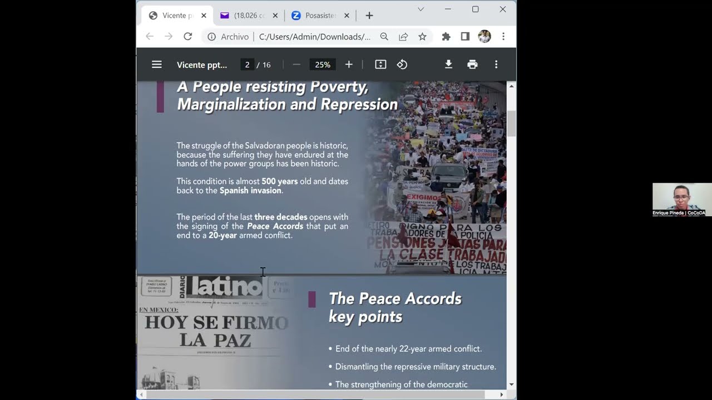712x400 pixels.
Task: View site information icon for Archivo
Action: (211, 37)
